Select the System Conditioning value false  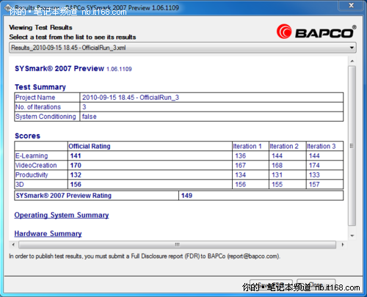click(x=90, y=117)
